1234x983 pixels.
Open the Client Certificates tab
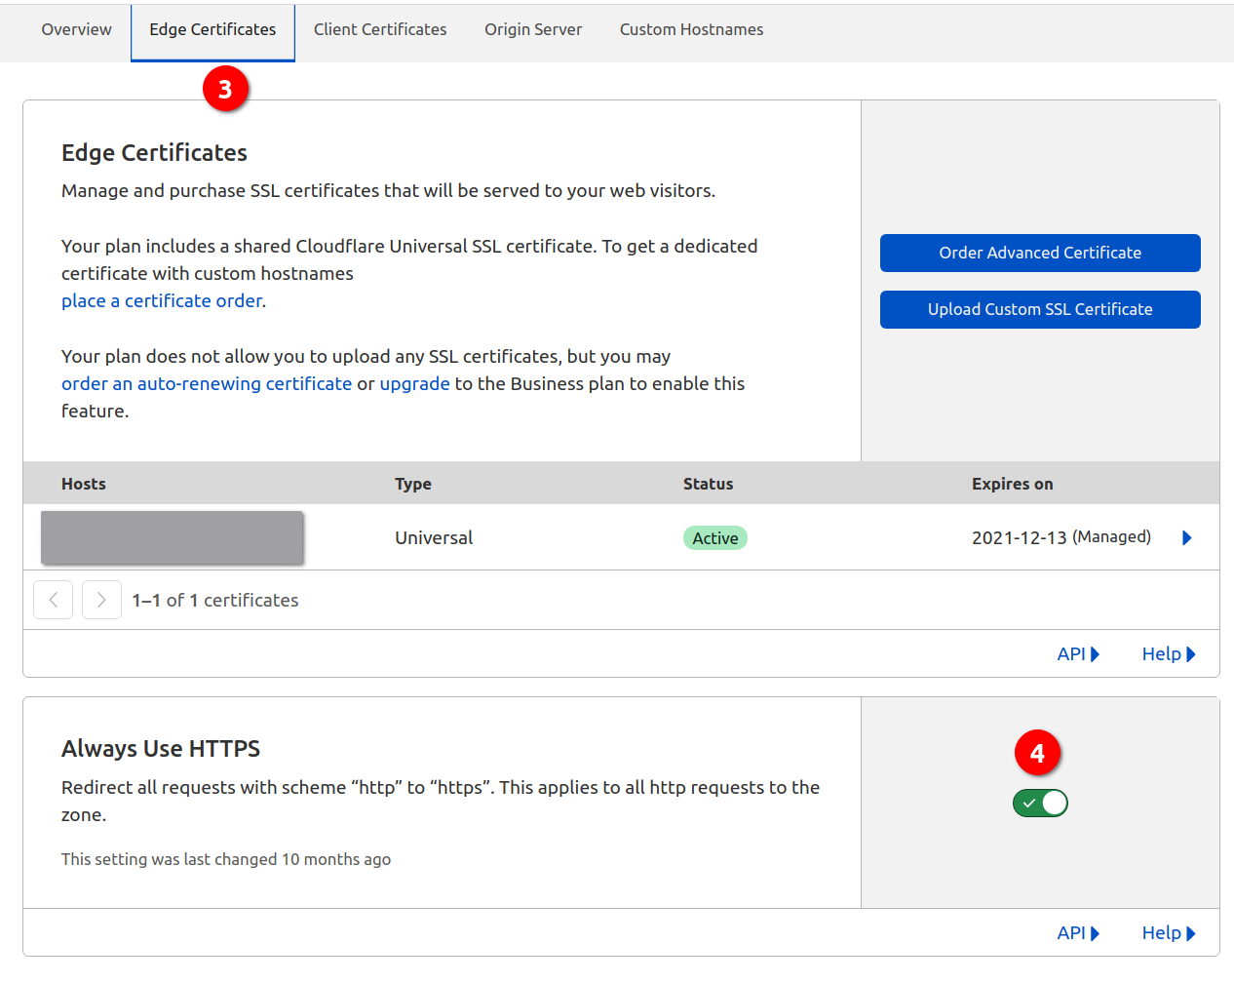[x=380, y=30]
